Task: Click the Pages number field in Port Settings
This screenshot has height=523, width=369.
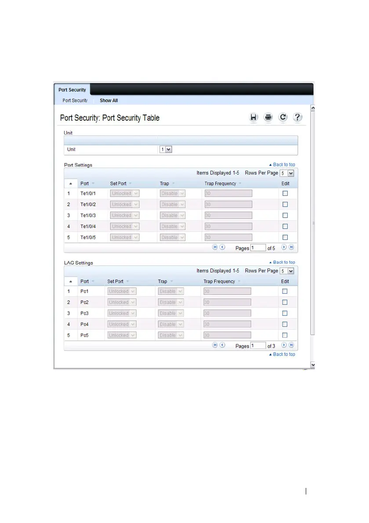Action: (258, 248)
